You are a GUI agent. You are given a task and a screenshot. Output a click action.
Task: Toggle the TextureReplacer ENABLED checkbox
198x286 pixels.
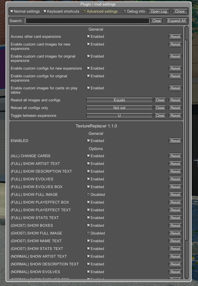(88, 141)
